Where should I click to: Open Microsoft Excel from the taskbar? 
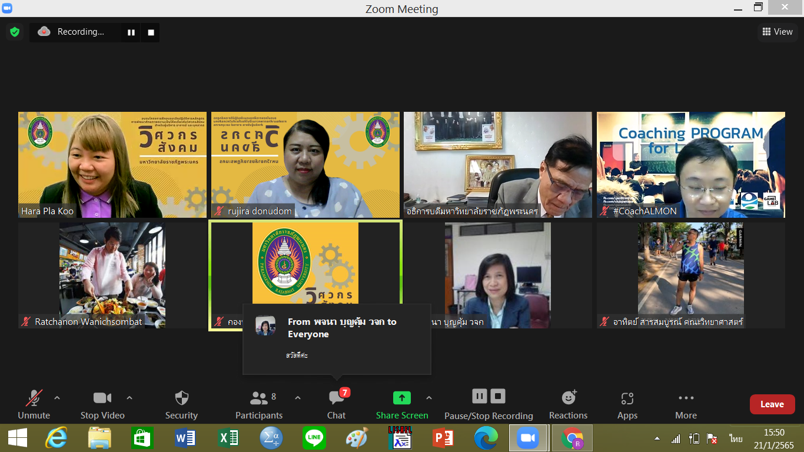point(228,438)
